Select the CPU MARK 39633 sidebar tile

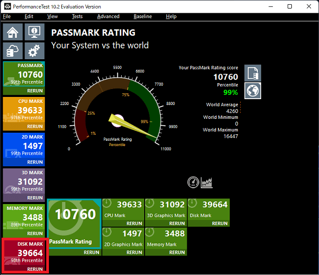[24, 110]
